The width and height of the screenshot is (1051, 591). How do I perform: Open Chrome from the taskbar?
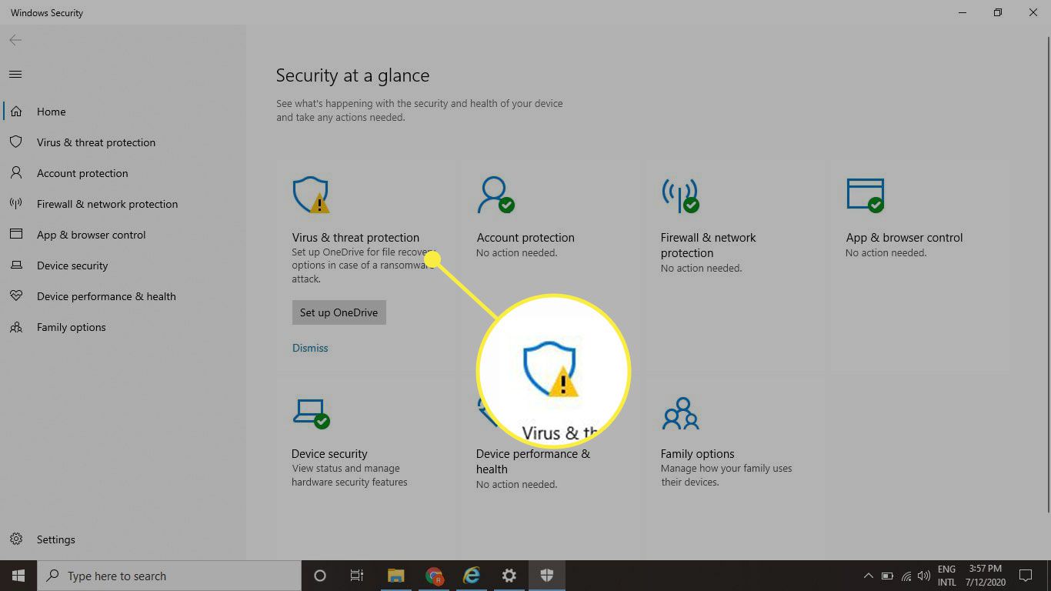[x=434, y=576]
